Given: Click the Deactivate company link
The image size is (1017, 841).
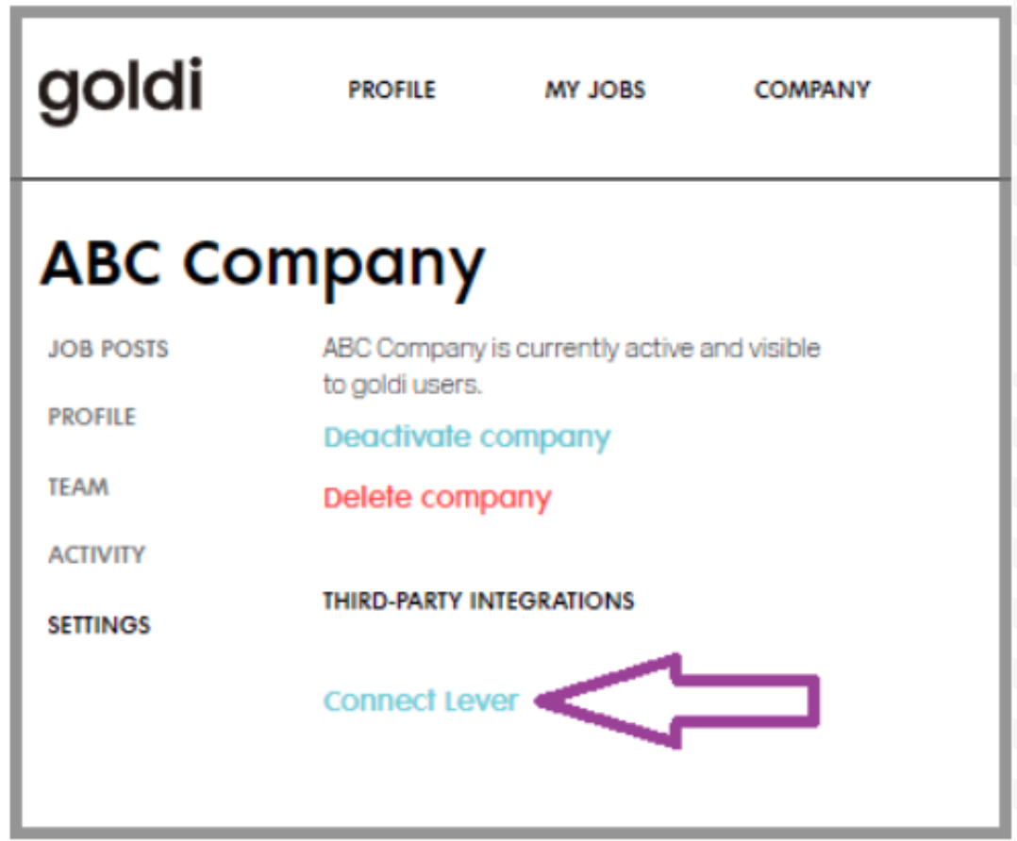Looking at the screenshot, I should tap(467, 437).
